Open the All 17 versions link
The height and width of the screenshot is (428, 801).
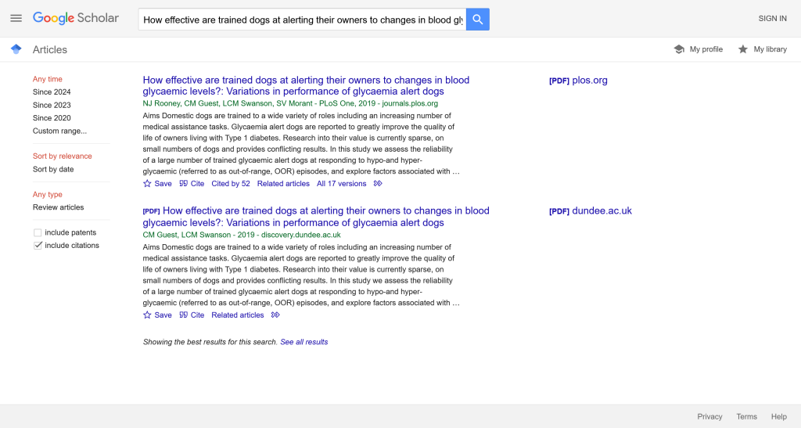click(x=341, y=183)
